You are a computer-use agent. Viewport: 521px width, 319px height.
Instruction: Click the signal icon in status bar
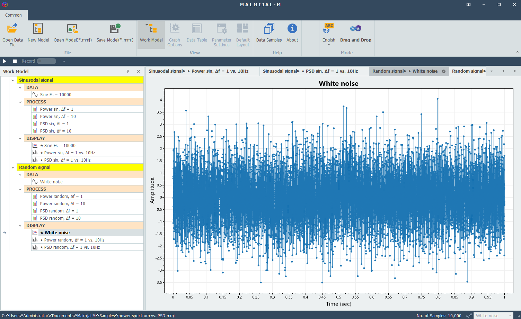[469, 316]
